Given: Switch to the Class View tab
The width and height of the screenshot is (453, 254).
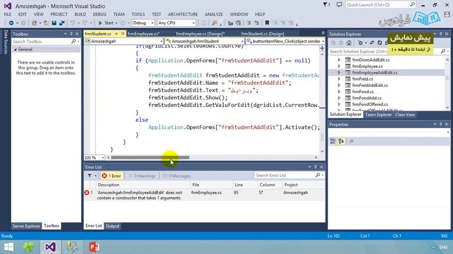Looking at the screenshot, I should point(405,115).
